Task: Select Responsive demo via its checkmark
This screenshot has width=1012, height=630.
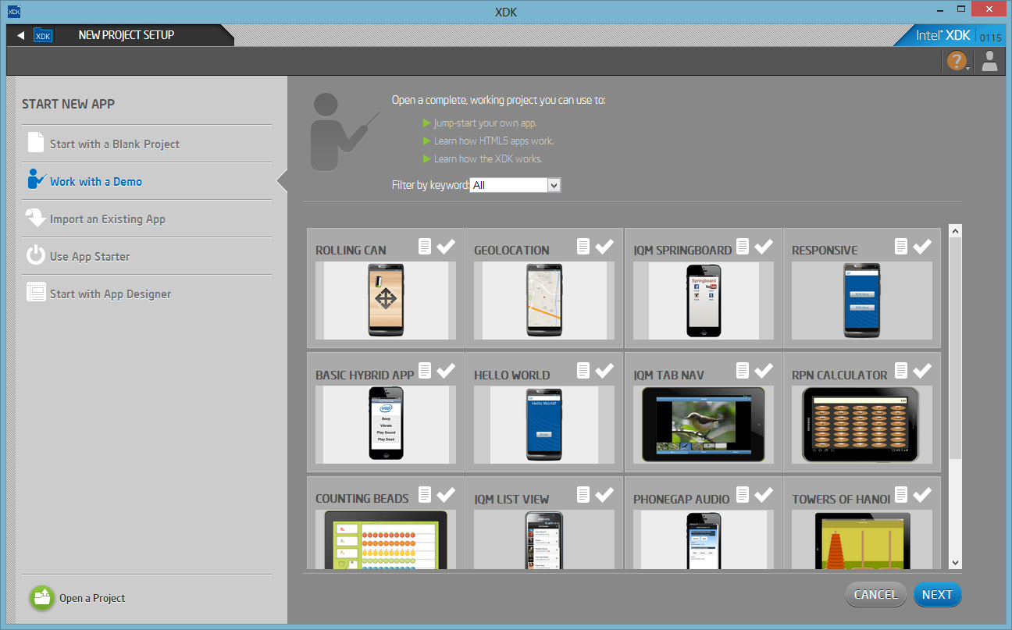Action: click(x=922, y=246)
